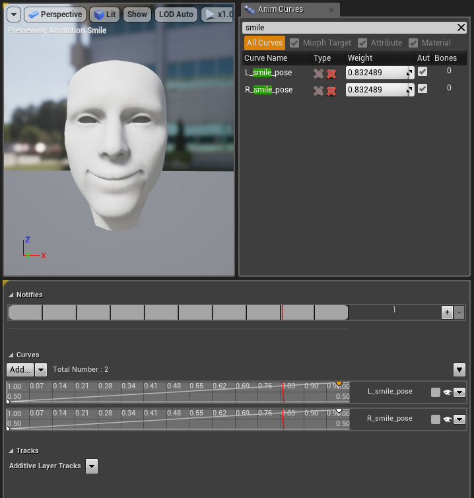This screenshot has height=498, width=474.
Task: Click the material type icon for R_smile_pose
Action: pyautogui.click(x=331, y=90)
